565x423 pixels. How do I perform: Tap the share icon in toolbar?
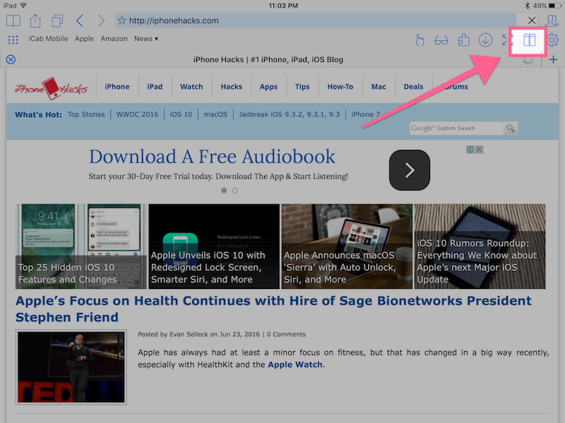pyautogui.click(x=35, y=20)
